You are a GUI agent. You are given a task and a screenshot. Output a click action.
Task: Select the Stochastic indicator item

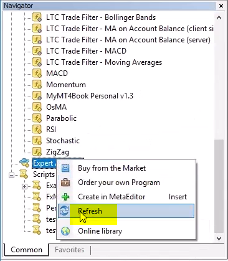point(63,141)
